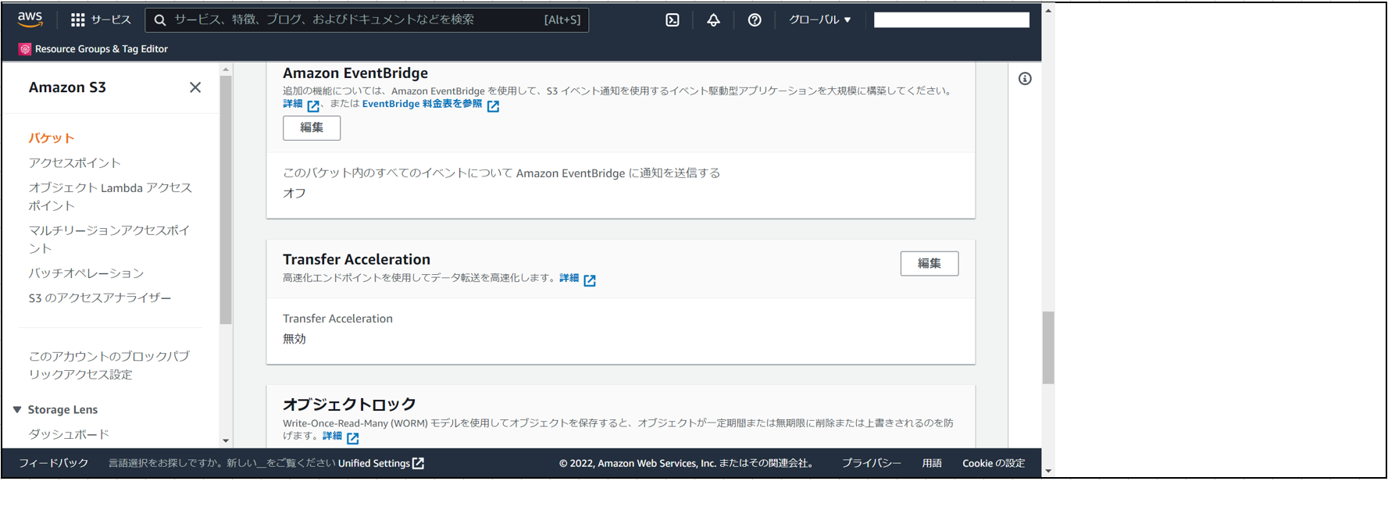1388x506 pixels.
Task: Click the Resource Groups & Tag Editor icon
Action: pos(25,48)
